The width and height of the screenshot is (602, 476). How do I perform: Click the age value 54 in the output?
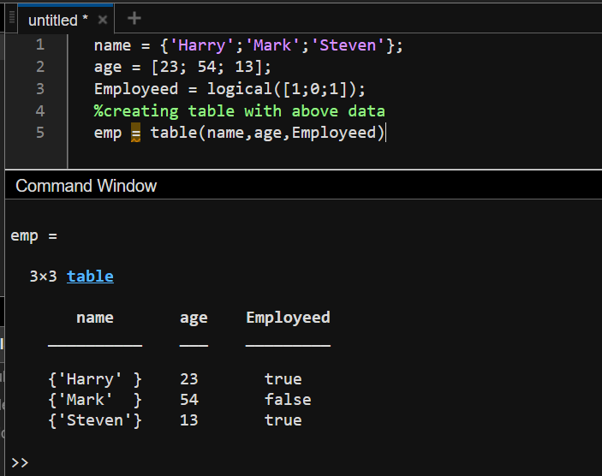click(x=190, y=400)
